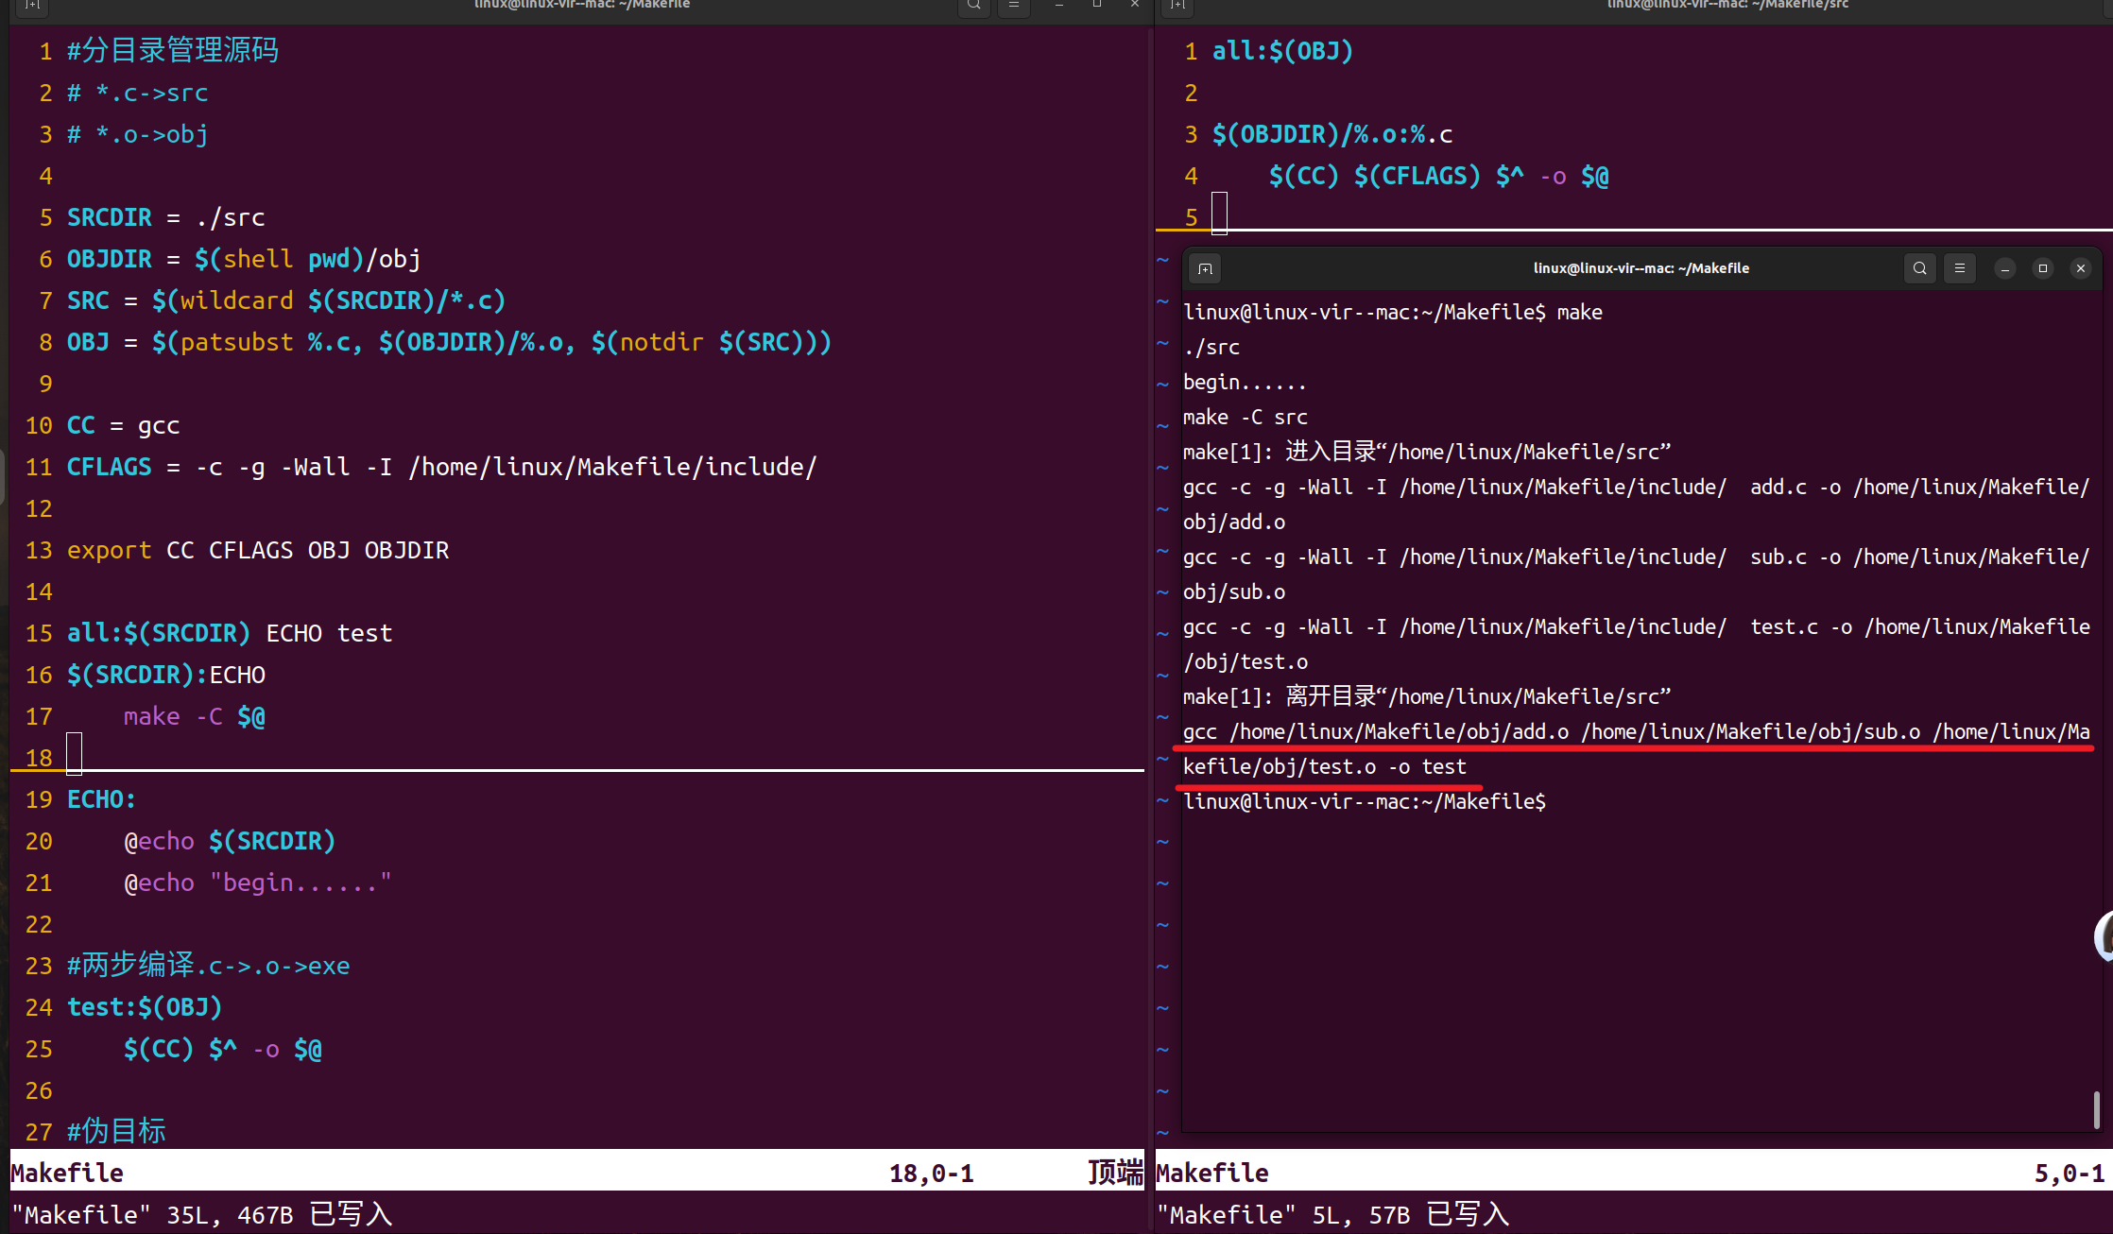
Task: Click search icon in left terminal titlebar
Action: (x=973, y=5)
